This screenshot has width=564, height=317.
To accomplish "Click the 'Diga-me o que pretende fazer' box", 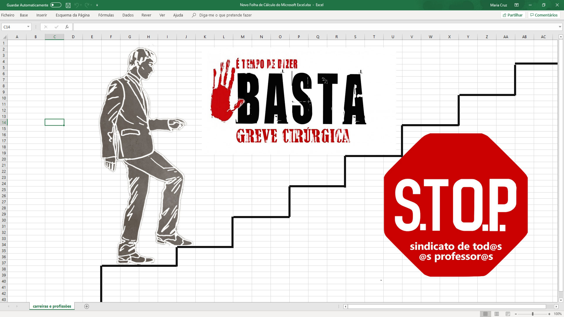I will [225, 15].
